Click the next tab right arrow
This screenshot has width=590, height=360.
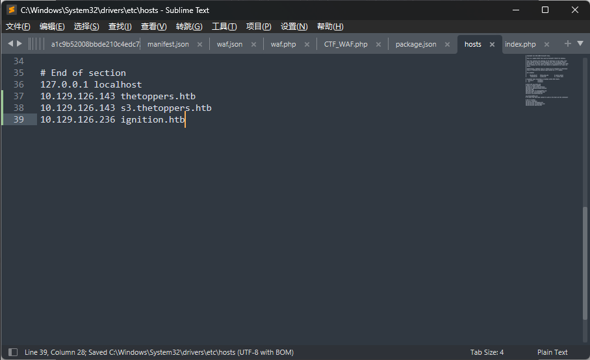click(x=19, y=43)
